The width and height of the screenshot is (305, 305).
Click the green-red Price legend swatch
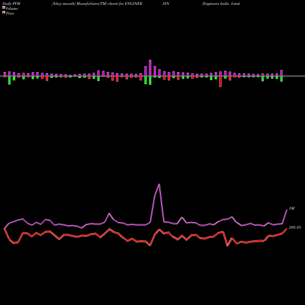4,13
